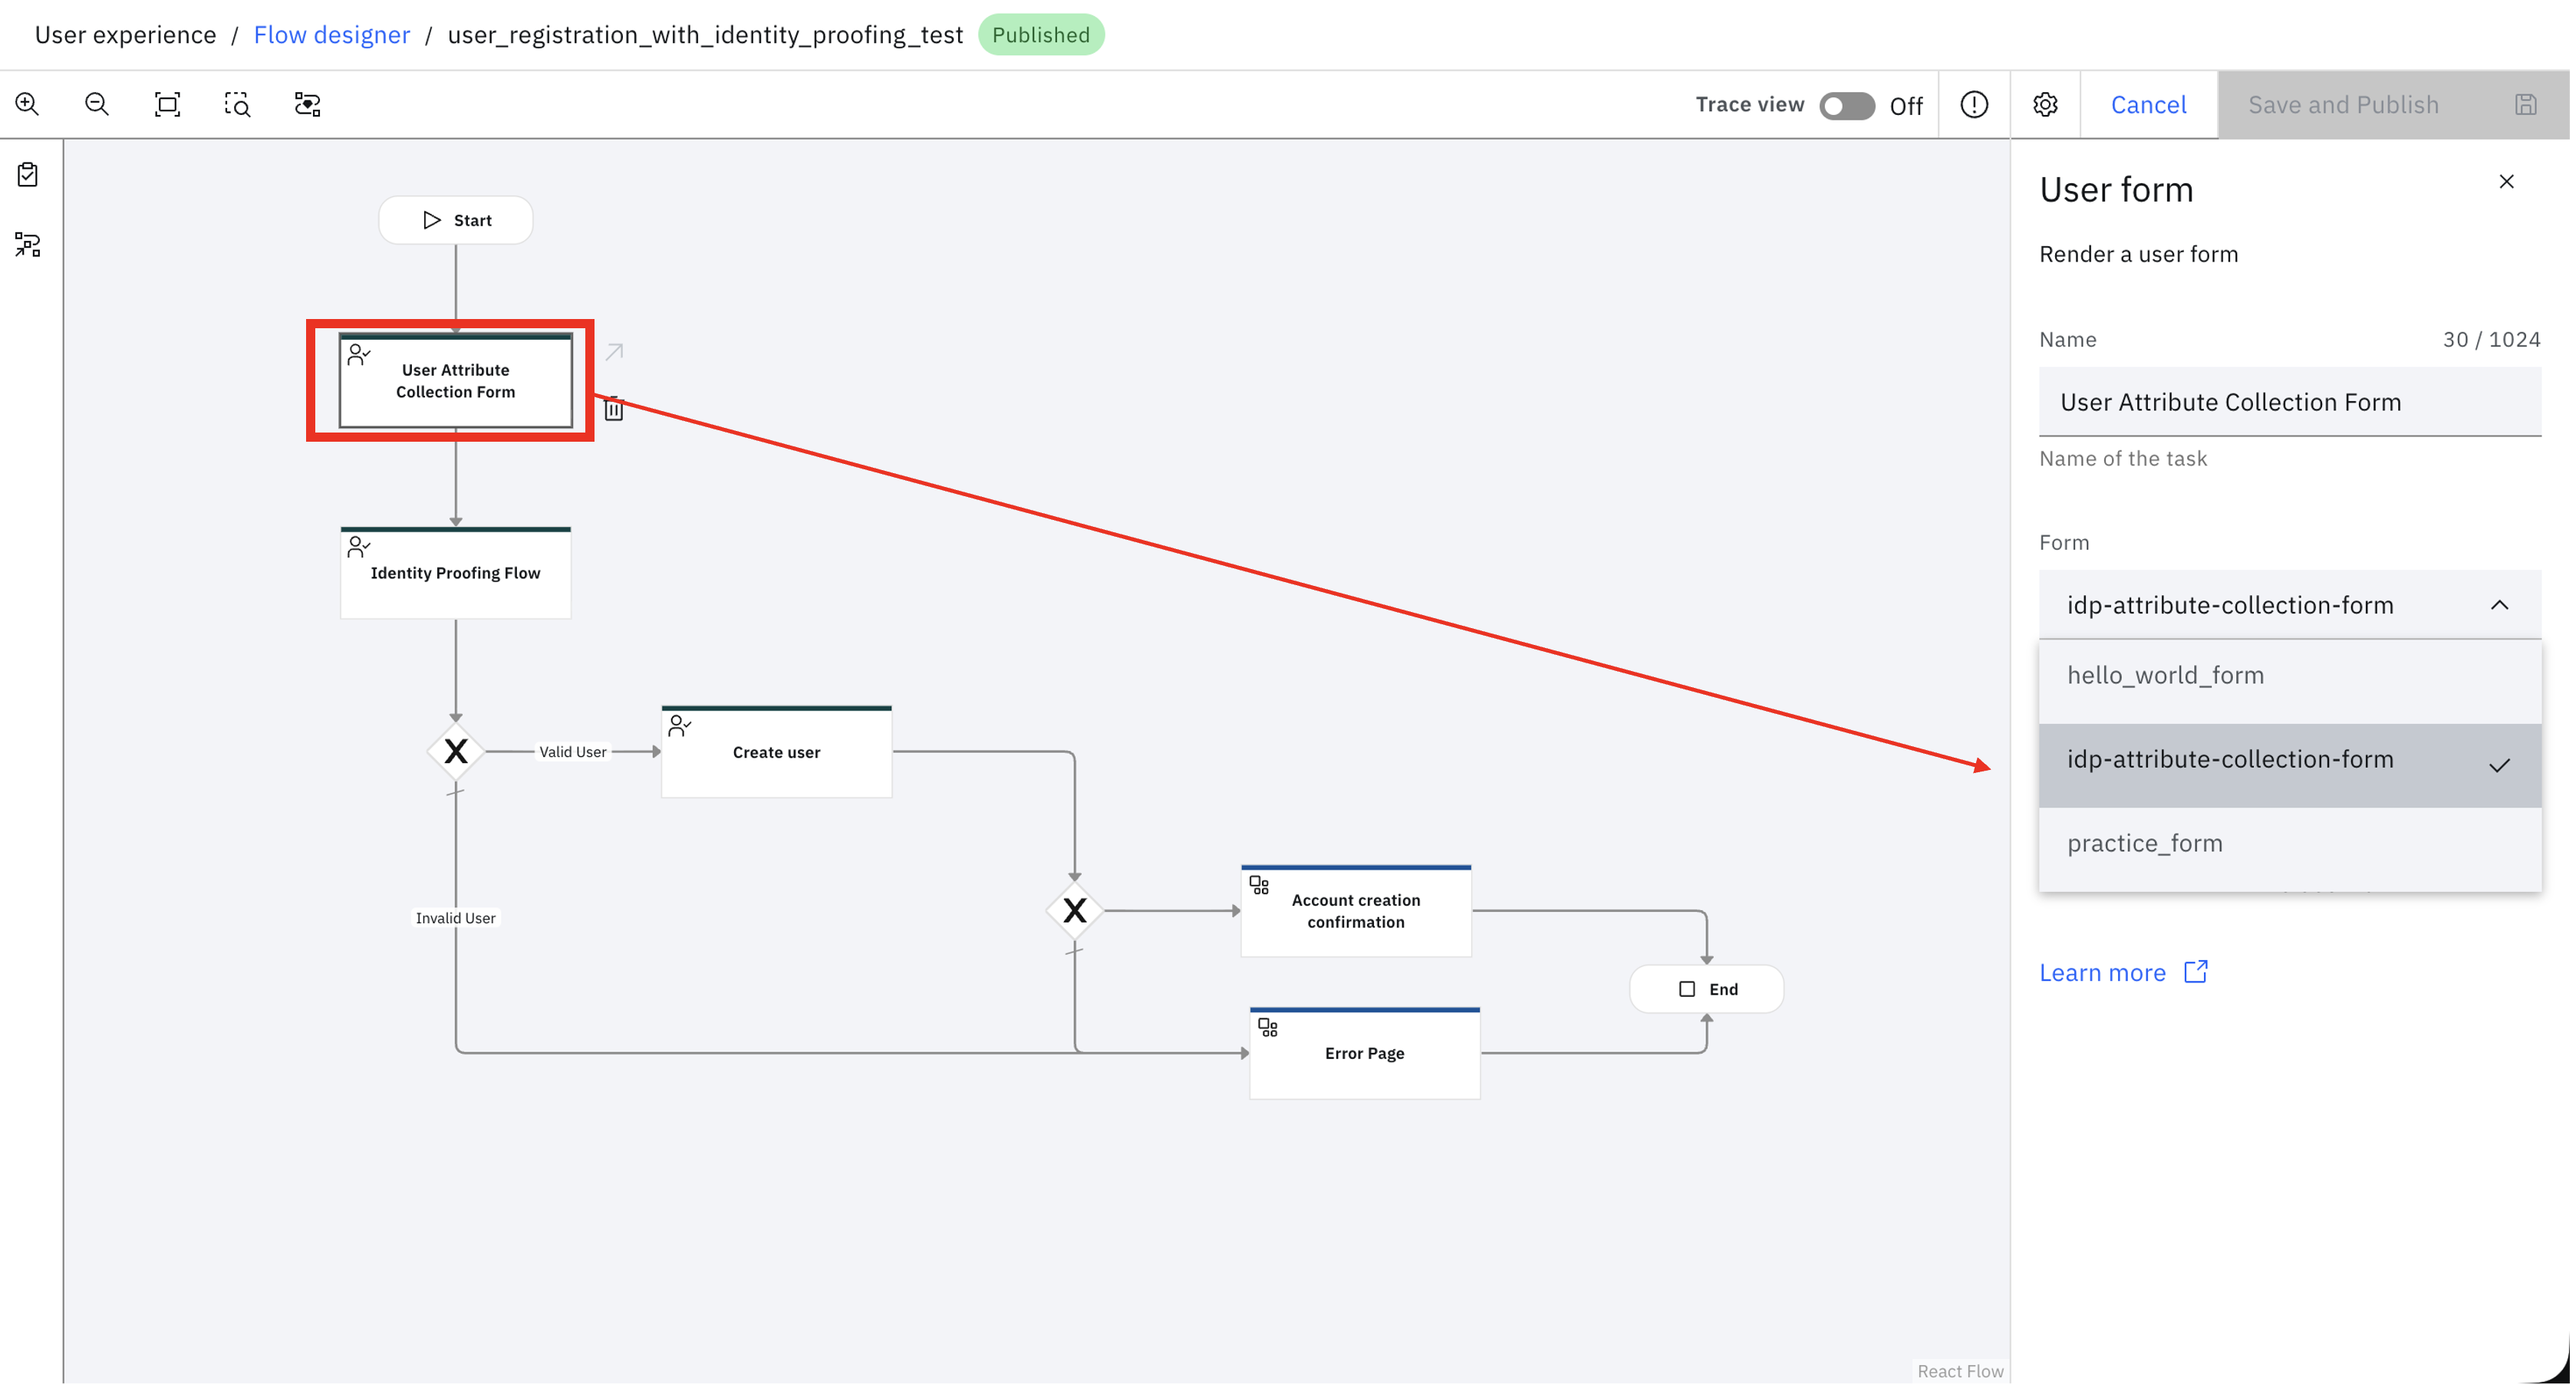Open the Learn more link
The width and height of the screenshot is (2576, 1385).
point(2102,972)
